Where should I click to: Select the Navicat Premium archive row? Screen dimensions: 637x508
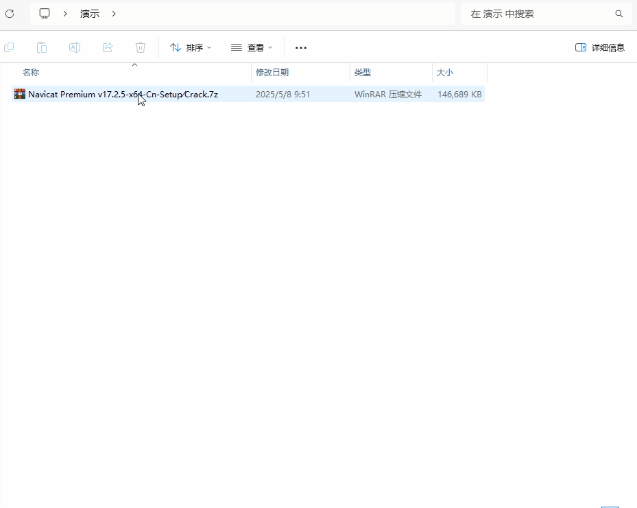[123, 94]
